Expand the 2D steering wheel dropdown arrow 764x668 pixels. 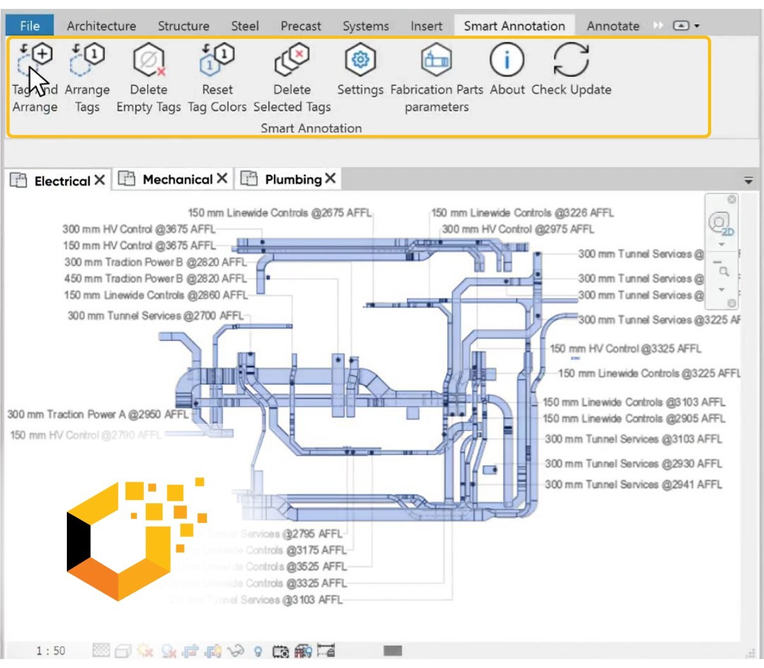(721, 244)
